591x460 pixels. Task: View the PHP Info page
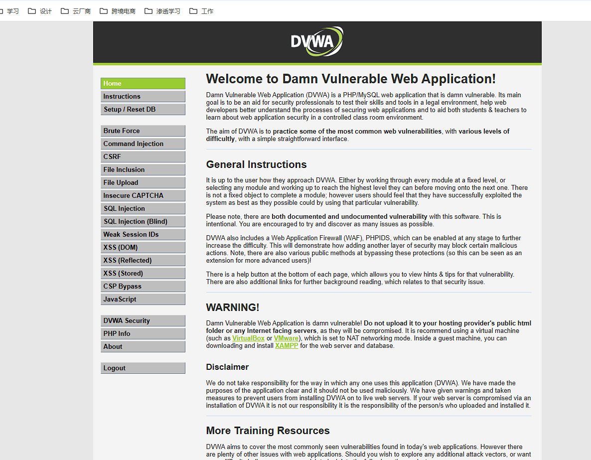click(143, 334)
